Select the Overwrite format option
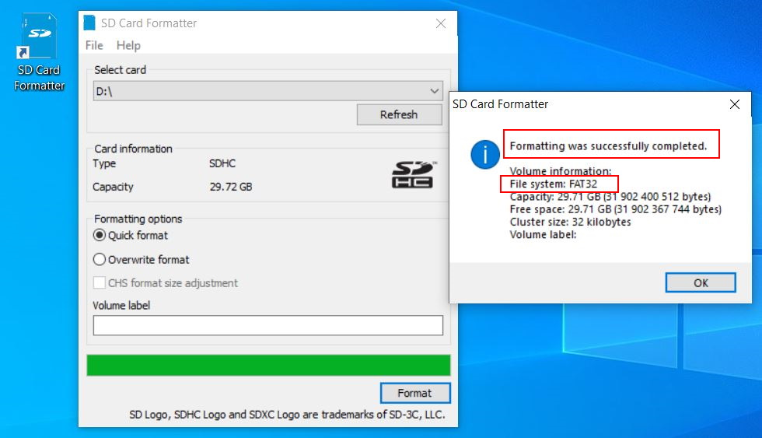This screenshot has width=762, height=438. pyautogui.click(x=141, y=260)
